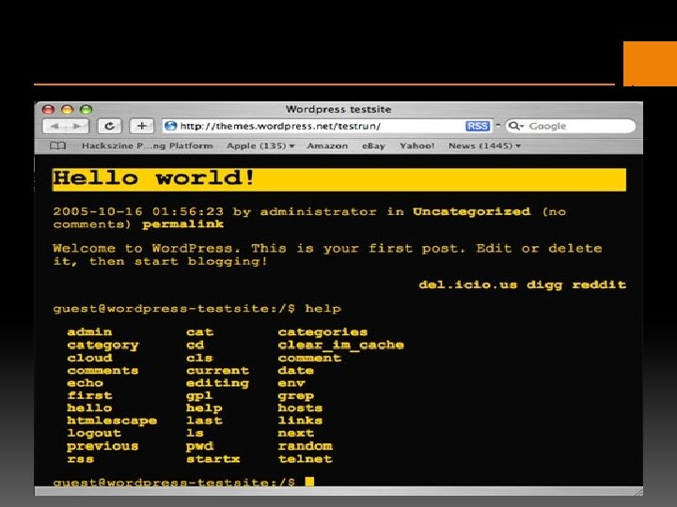Select the ls command
This screenshot has width=677, height=507.
[x=196, y=433]
